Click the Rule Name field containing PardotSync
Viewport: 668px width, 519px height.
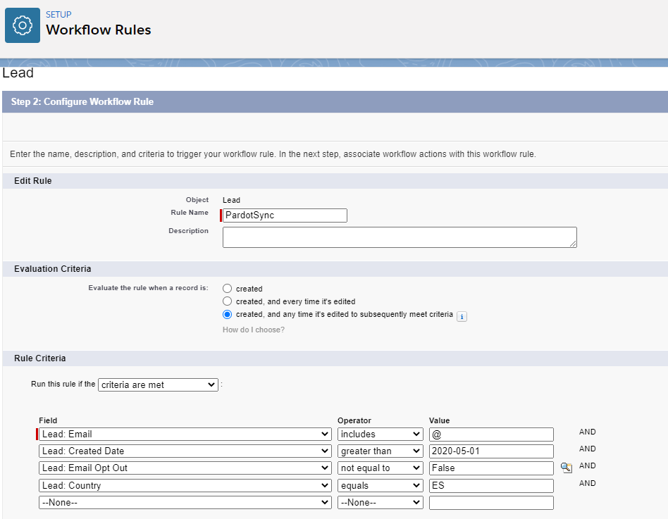coord(285,215)
